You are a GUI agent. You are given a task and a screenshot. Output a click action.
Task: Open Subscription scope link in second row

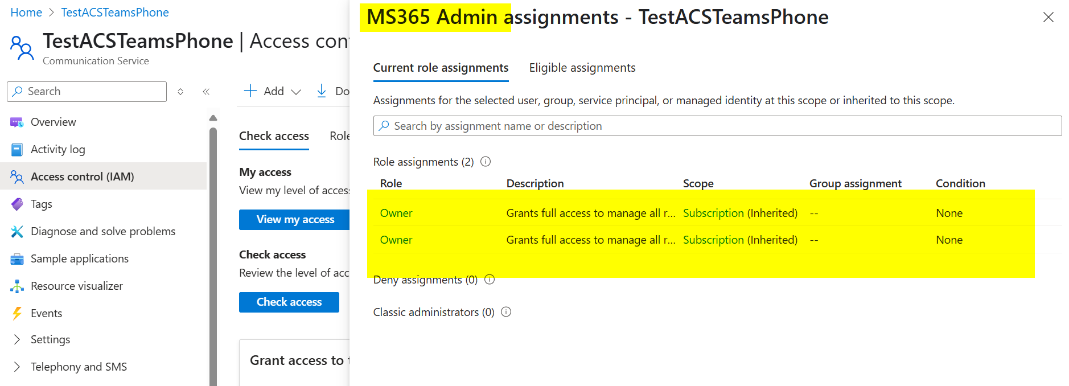(713, 240)
